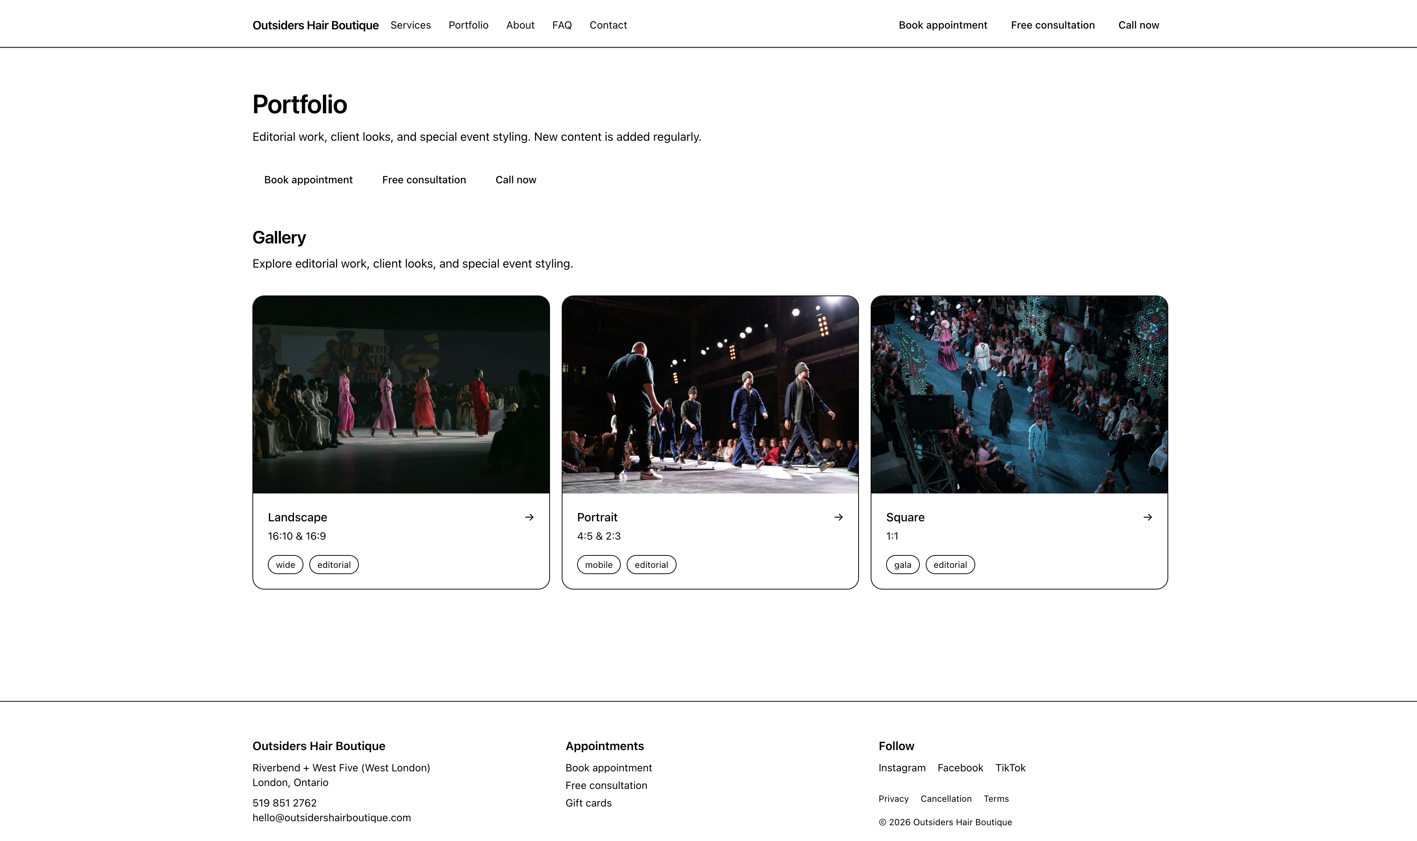Open the Services page from the navigation
The image size is (1417, 841).
point(411,25)
